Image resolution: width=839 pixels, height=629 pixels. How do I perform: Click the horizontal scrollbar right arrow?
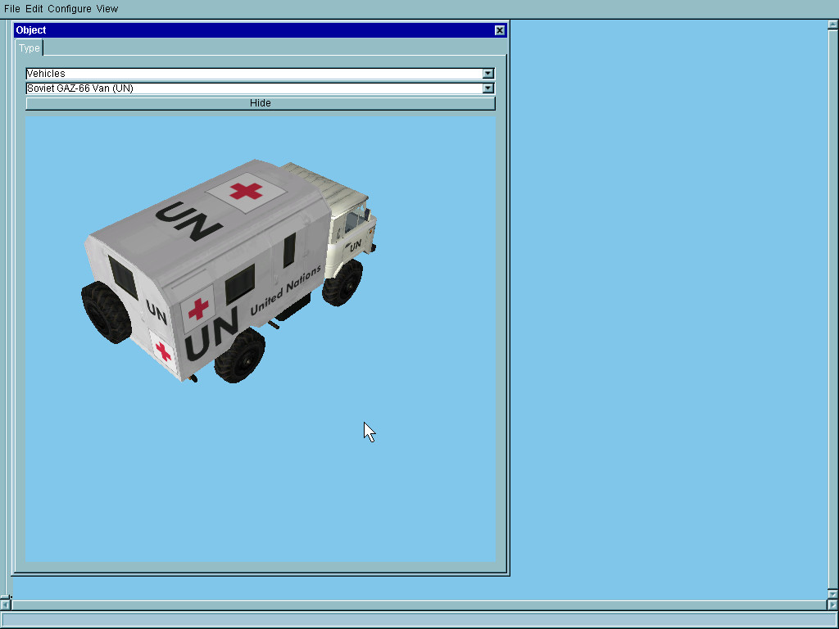point(832,604)
